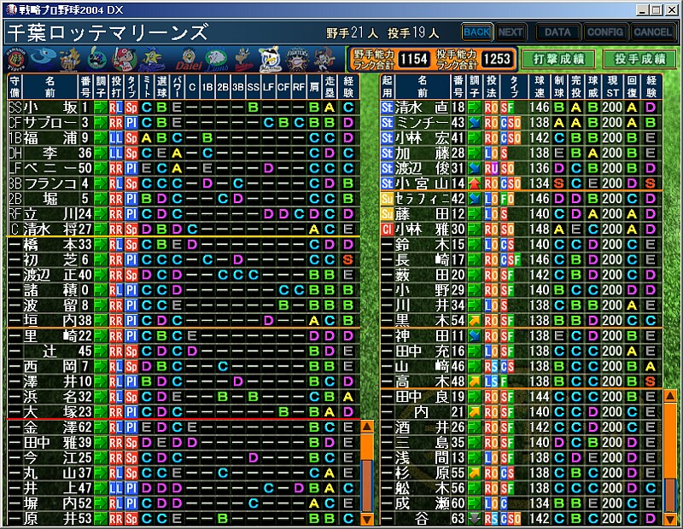683x529 pixels.
Task: Select the blue Dragons team logo
Action: [x=44, y=58]
